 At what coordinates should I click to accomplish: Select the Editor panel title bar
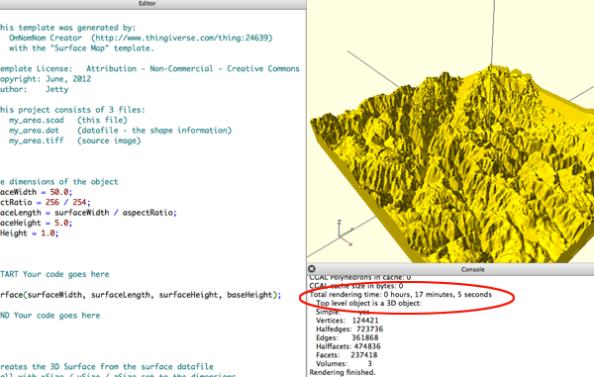click(152, 4)
